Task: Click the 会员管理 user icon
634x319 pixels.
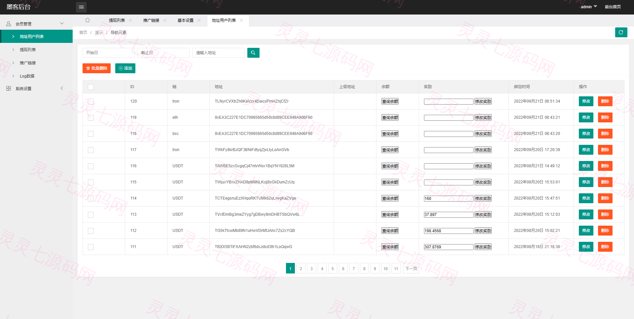Action: click(9, 24)
